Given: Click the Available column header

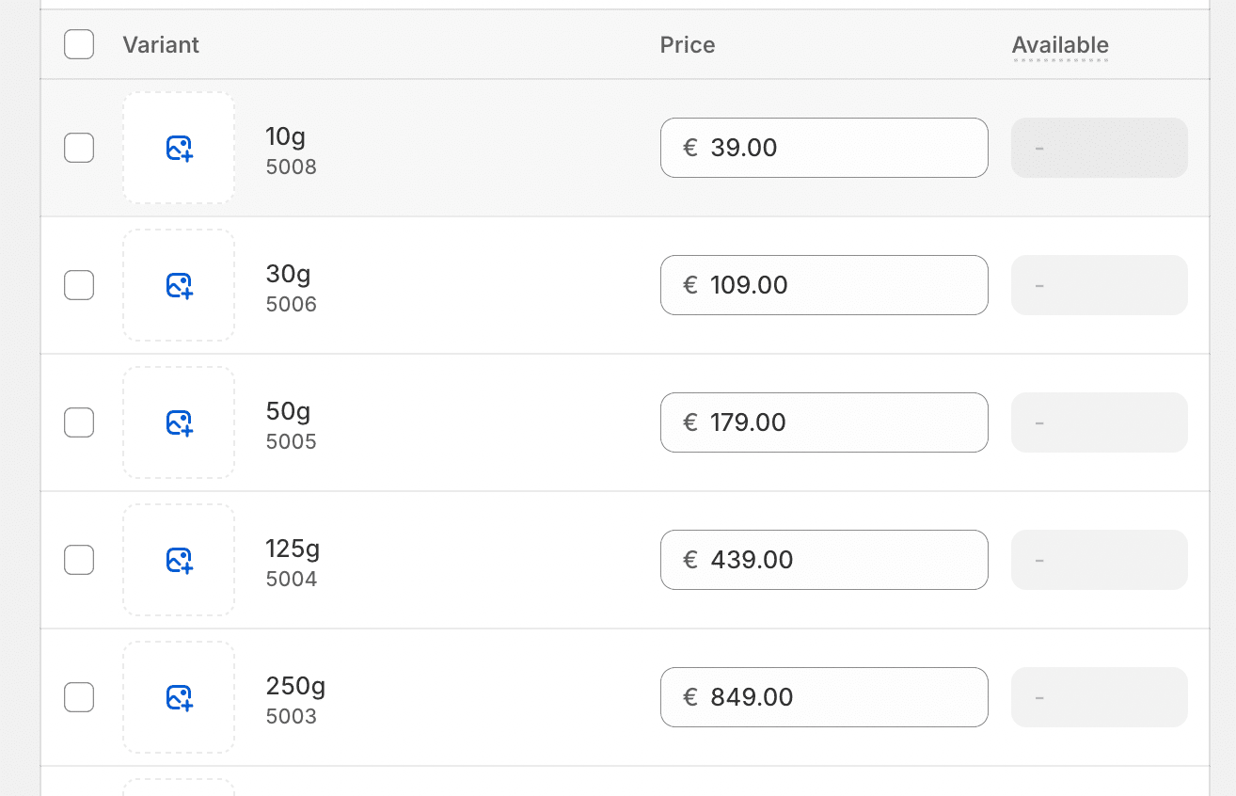Looking at the screenshot, I should click(1060, 44).
